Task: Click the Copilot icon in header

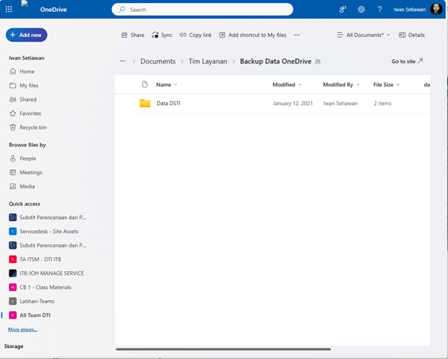Action: coord(343,10)
